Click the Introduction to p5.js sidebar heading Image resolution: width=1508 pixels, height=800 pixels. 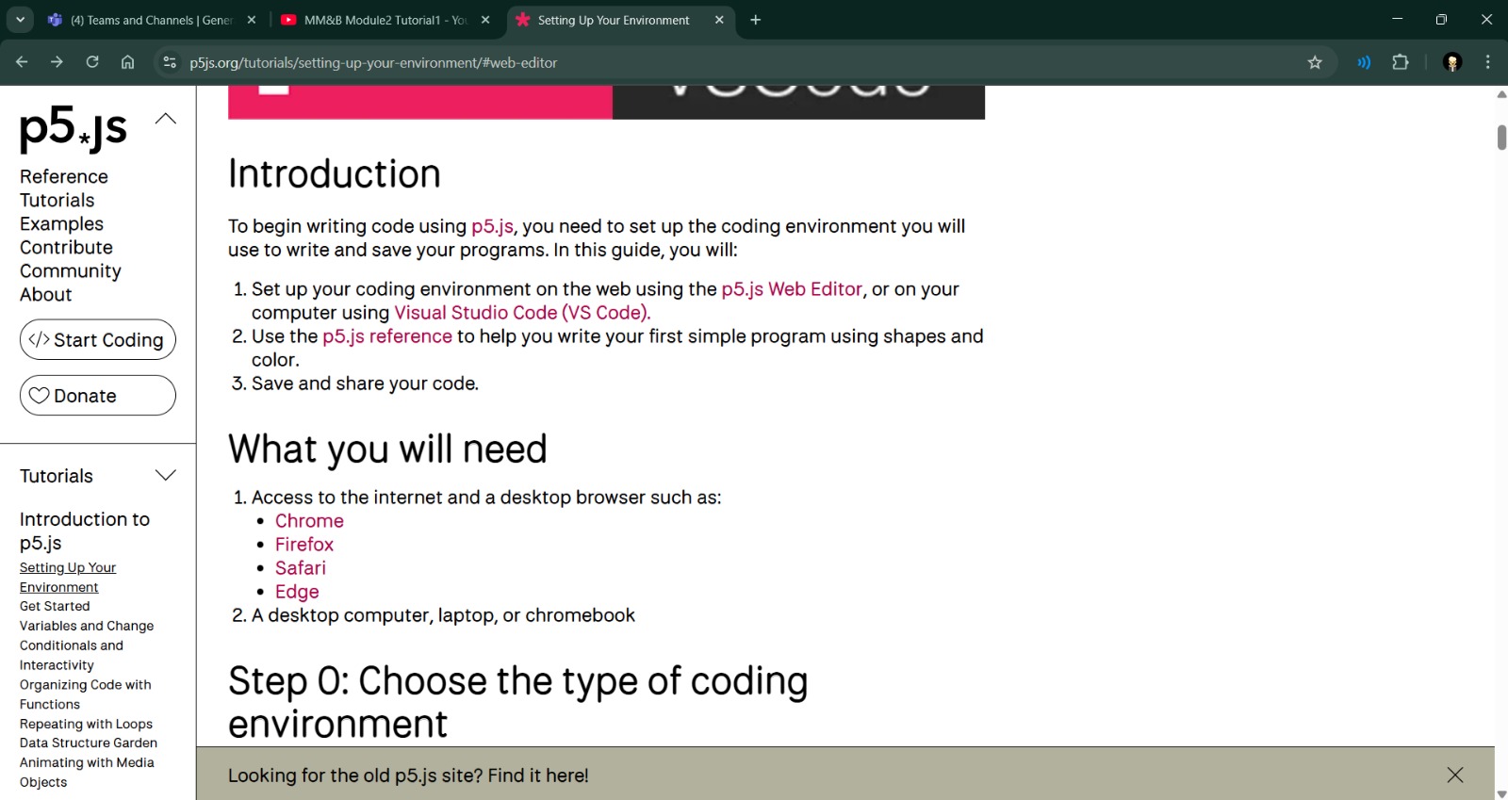(85, 531)
